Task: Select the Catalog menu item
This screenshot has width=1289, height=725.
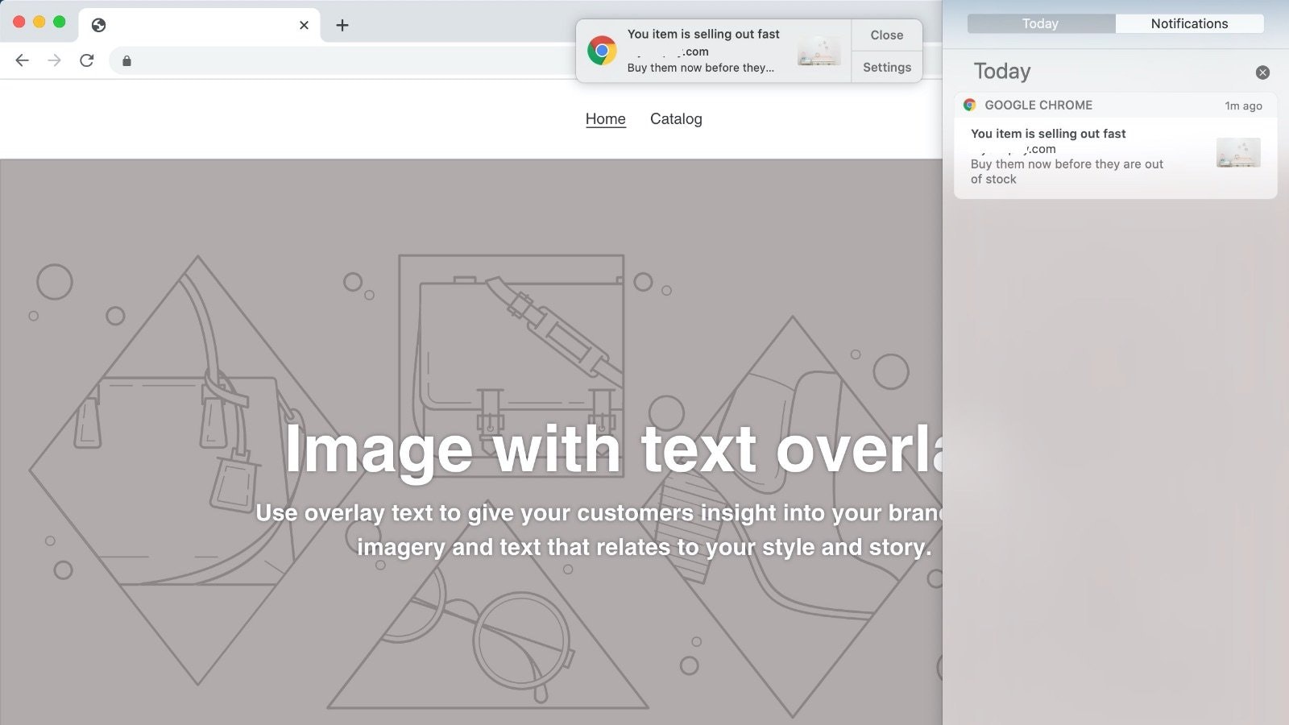Action: coord(676,118)
